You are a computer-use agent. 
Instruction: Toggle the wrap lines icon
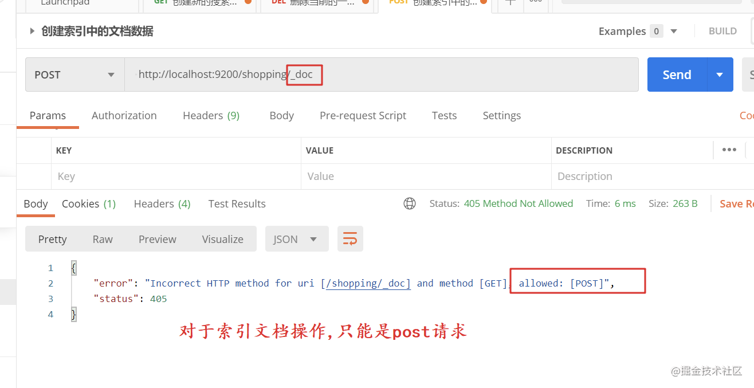click(350, 239)
